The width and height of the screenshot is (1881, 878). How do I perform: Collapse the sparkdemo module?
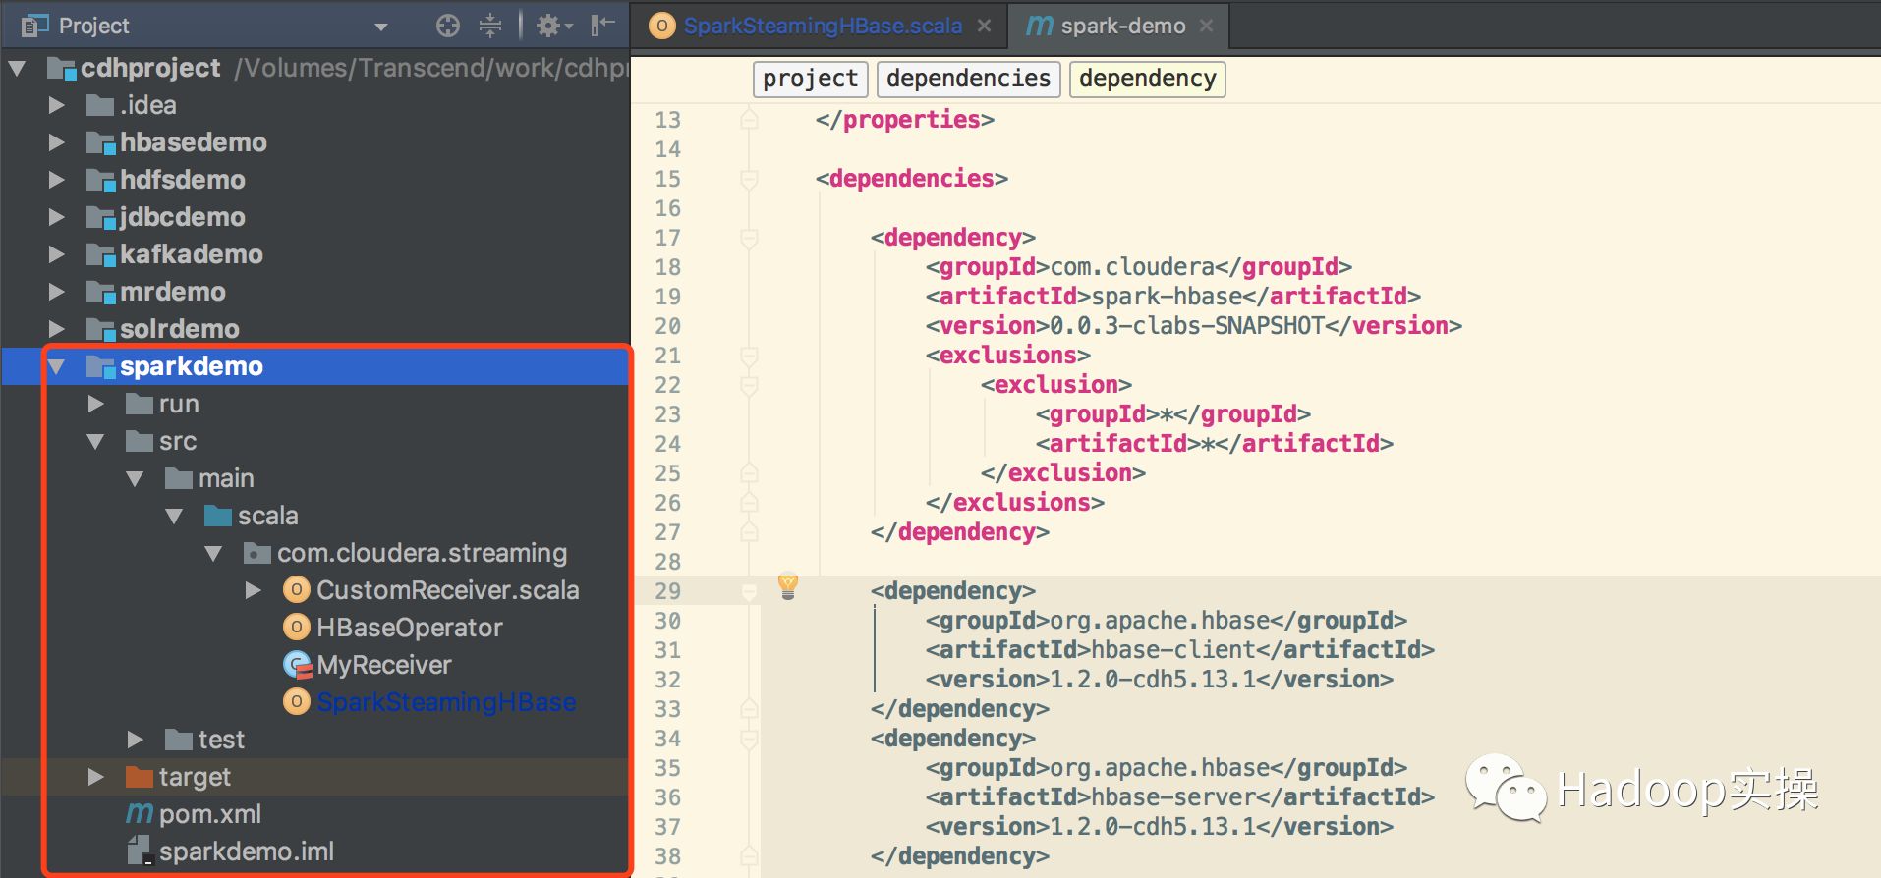(x=57, y=366)
